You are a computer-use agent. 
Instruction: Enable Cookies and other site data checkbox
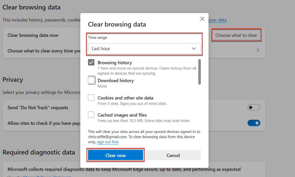pos(91,98)
